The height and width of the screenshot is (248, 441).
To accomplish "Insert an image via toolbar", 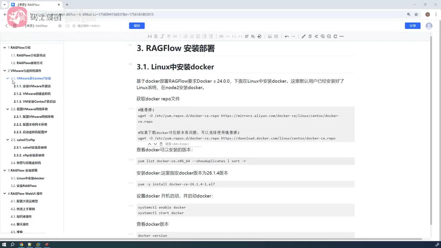I will (x=270, y=36).
